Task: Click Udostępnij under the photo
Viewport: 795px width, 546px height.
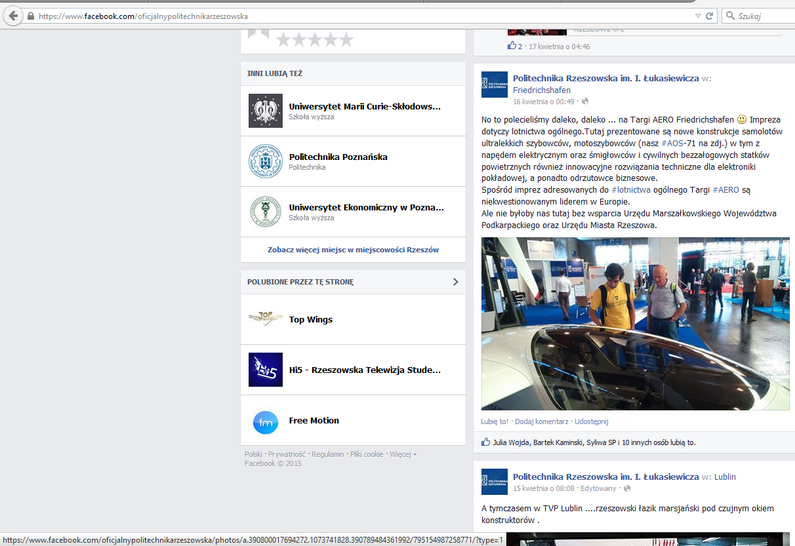Action: pyautogui.click(x=591, y=421)
